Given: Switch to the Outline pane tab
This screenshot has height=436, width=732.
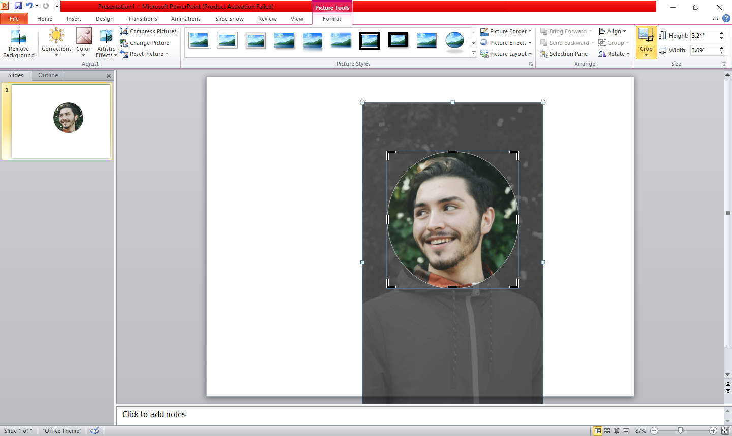Looking at the screenshot, I should pos(48,75).
